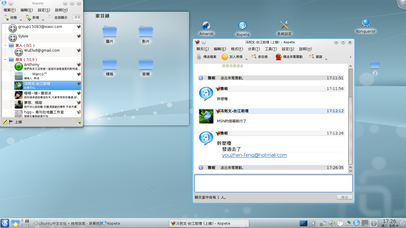Click the chat history scrollbar thumb
Image resolution: width=406 pixels, height=228 pixels.
pos(350,131)
